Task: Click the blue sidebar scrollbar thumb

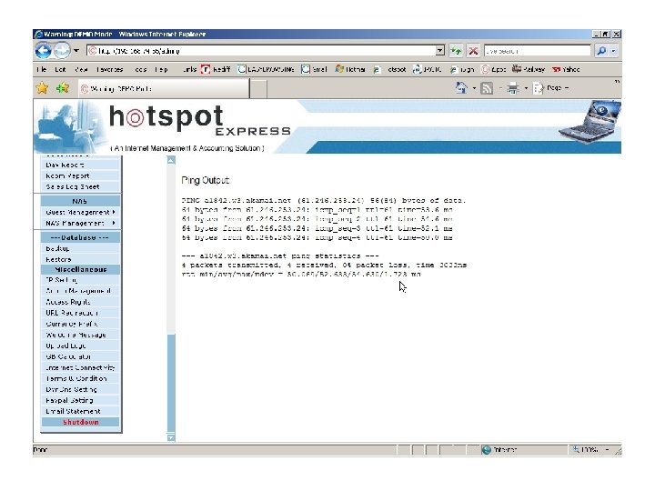Action: click(x=171, y=384)
